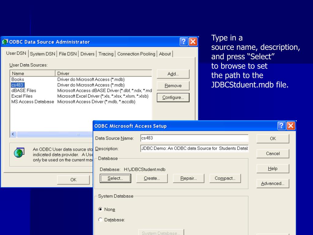Click the Microsoft Access Driver (*.mdb, *.accdb) text
Image resolution: width=313 pixels, height=235 pixels.
96,102
